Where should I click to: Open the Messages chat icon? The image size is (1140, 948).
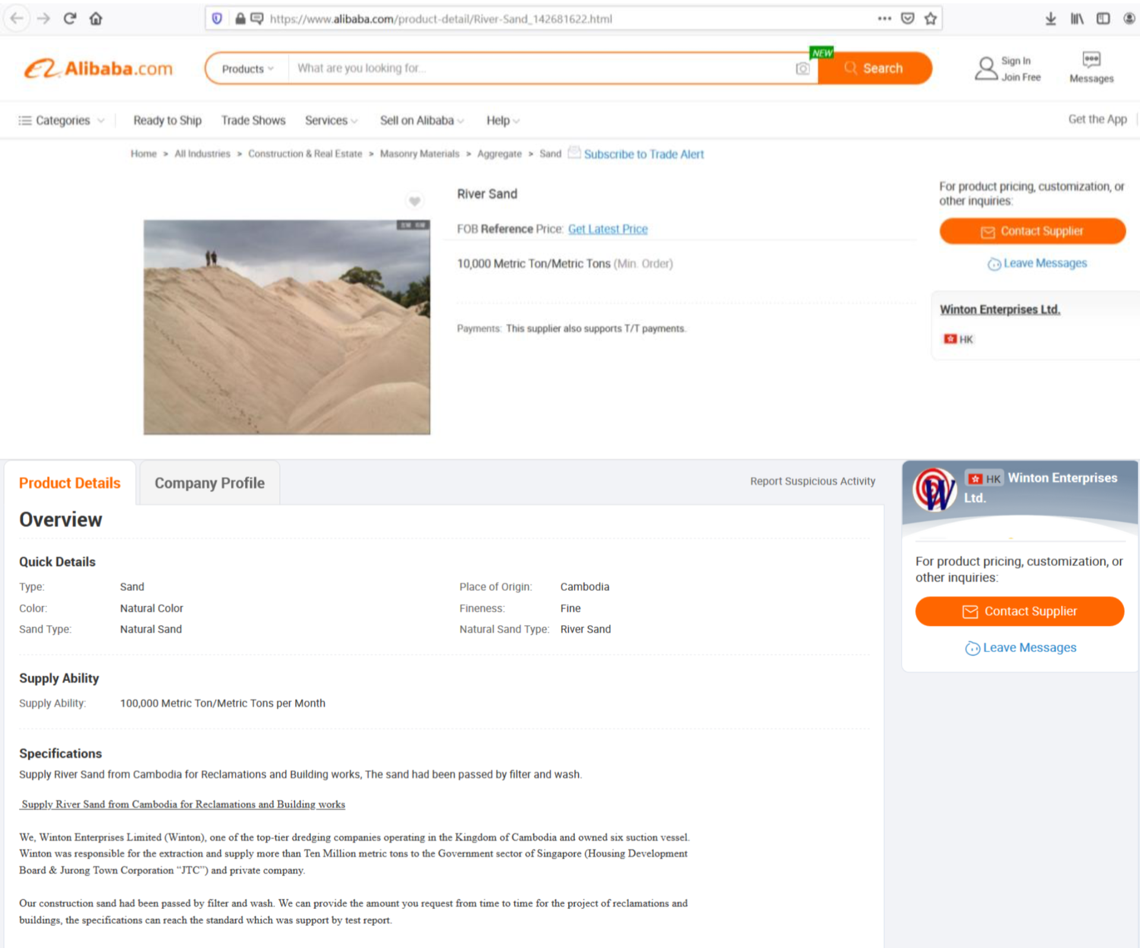coord(1091,59)
